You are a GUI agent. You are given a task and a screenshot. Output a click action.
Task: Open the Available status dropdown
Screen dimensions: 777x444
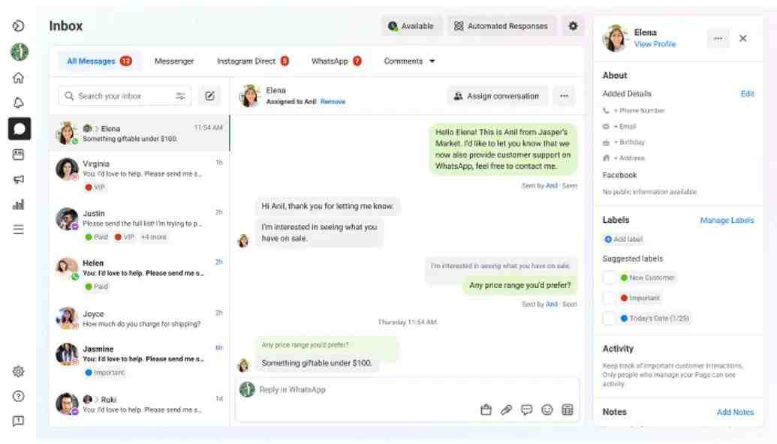(411, 26)
